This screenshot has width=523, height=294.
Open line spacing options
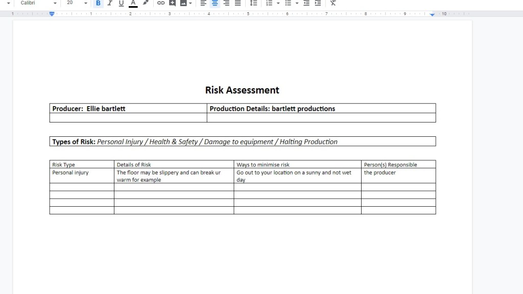(253, 3)
